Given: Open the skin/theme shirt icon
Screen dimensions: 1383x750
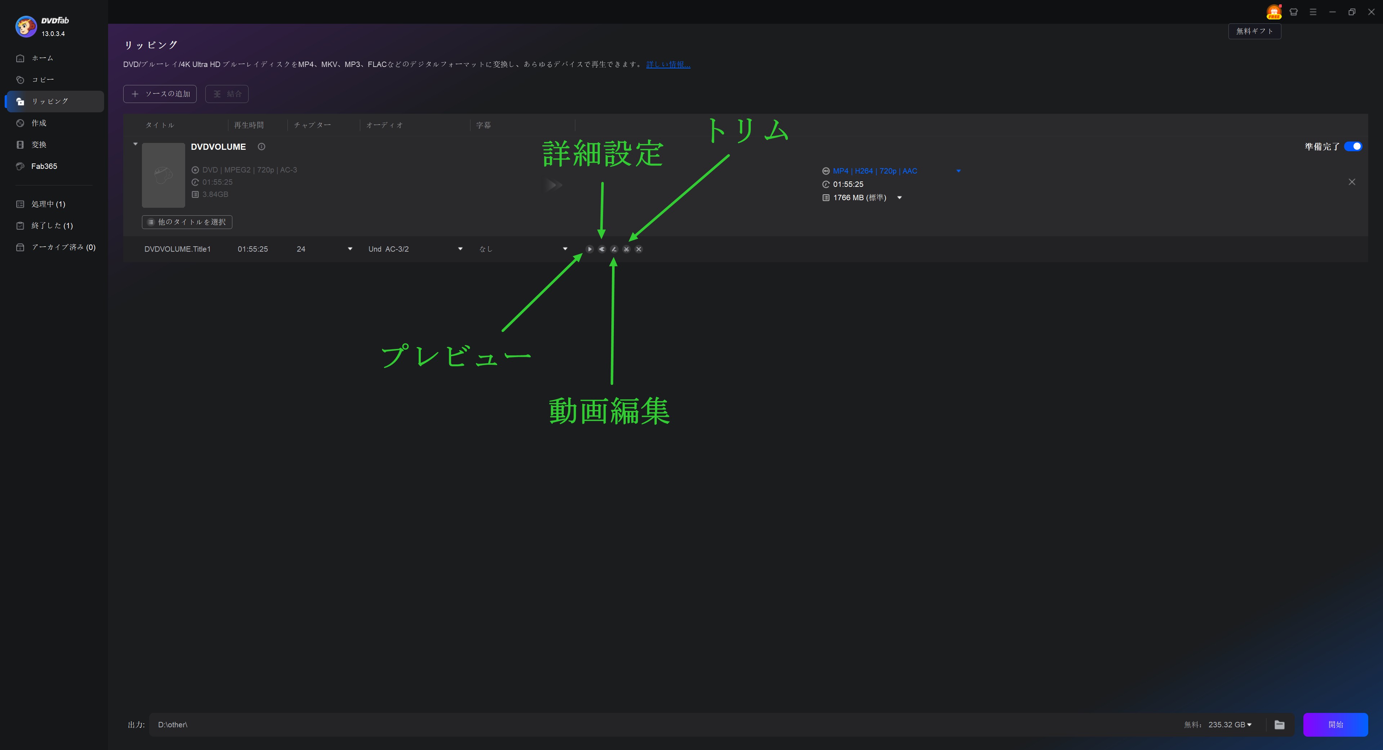Looking at the screenshot, I should 1293,12.
